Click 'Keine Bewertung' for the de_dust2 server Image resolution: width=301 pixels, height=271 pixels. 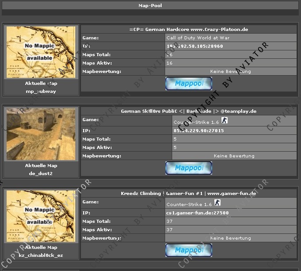tap(234, 156)
